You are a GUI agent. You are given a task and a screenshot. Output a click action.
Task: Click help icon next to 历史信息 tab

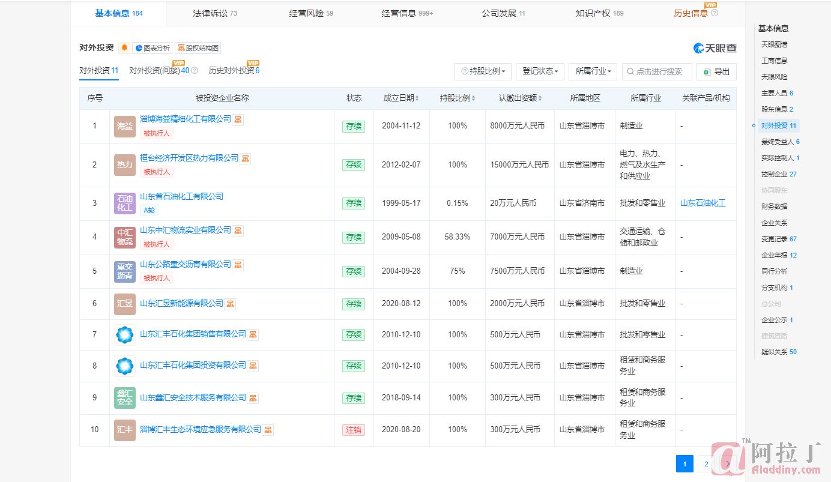click(x=715, y=13)
